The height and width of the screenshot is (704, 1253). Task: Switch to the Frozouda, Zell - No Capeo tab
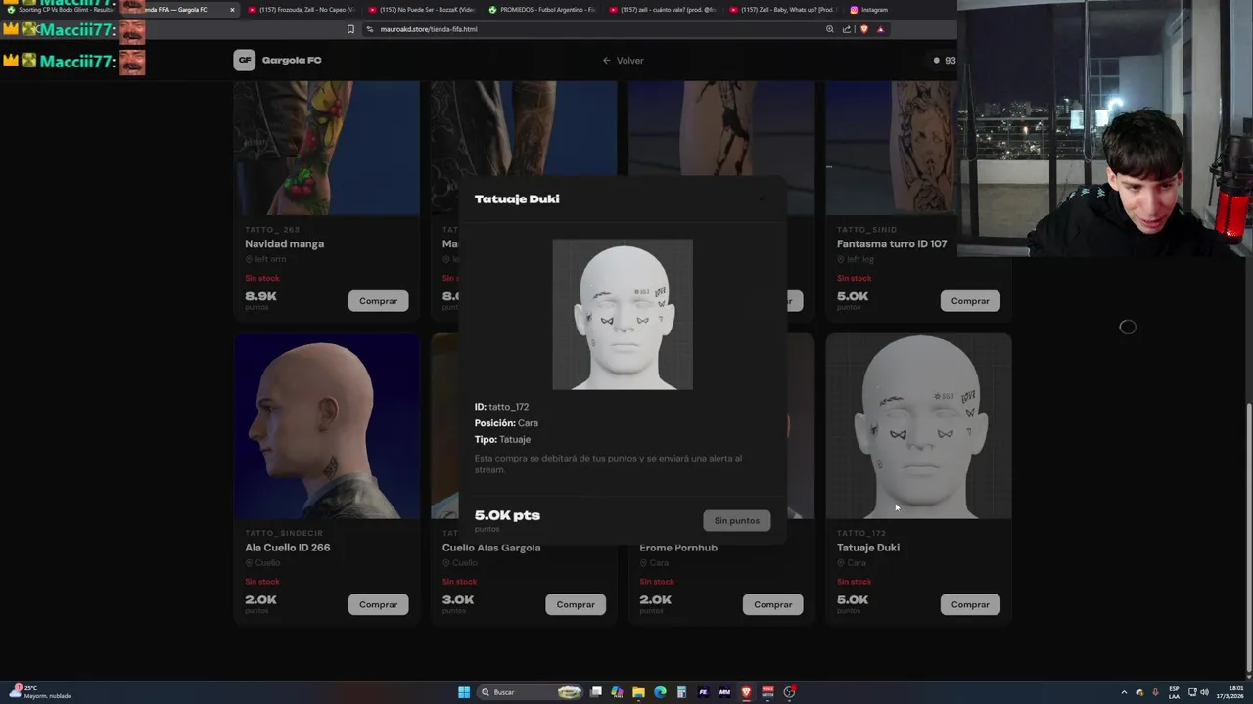point(300,10)
